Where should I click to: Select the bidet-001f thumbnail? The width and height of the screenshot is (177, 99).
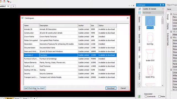[150, 55]
